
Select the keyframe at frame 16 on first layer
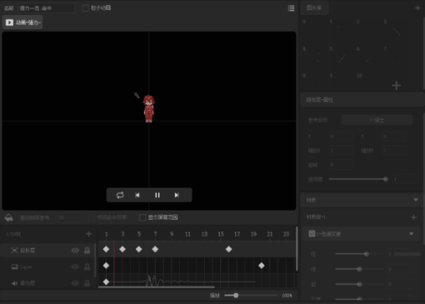(x=229, y=249)
